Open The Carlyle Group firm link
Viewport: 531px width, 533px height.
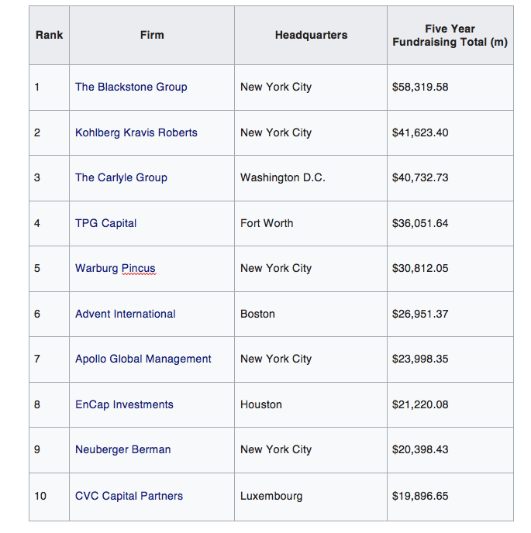[121, 177]
